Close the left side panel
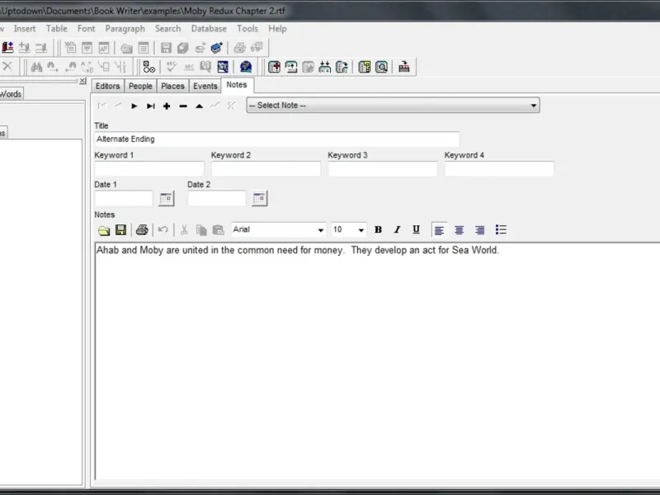660x495 pixels. click(x=82, y=80)
